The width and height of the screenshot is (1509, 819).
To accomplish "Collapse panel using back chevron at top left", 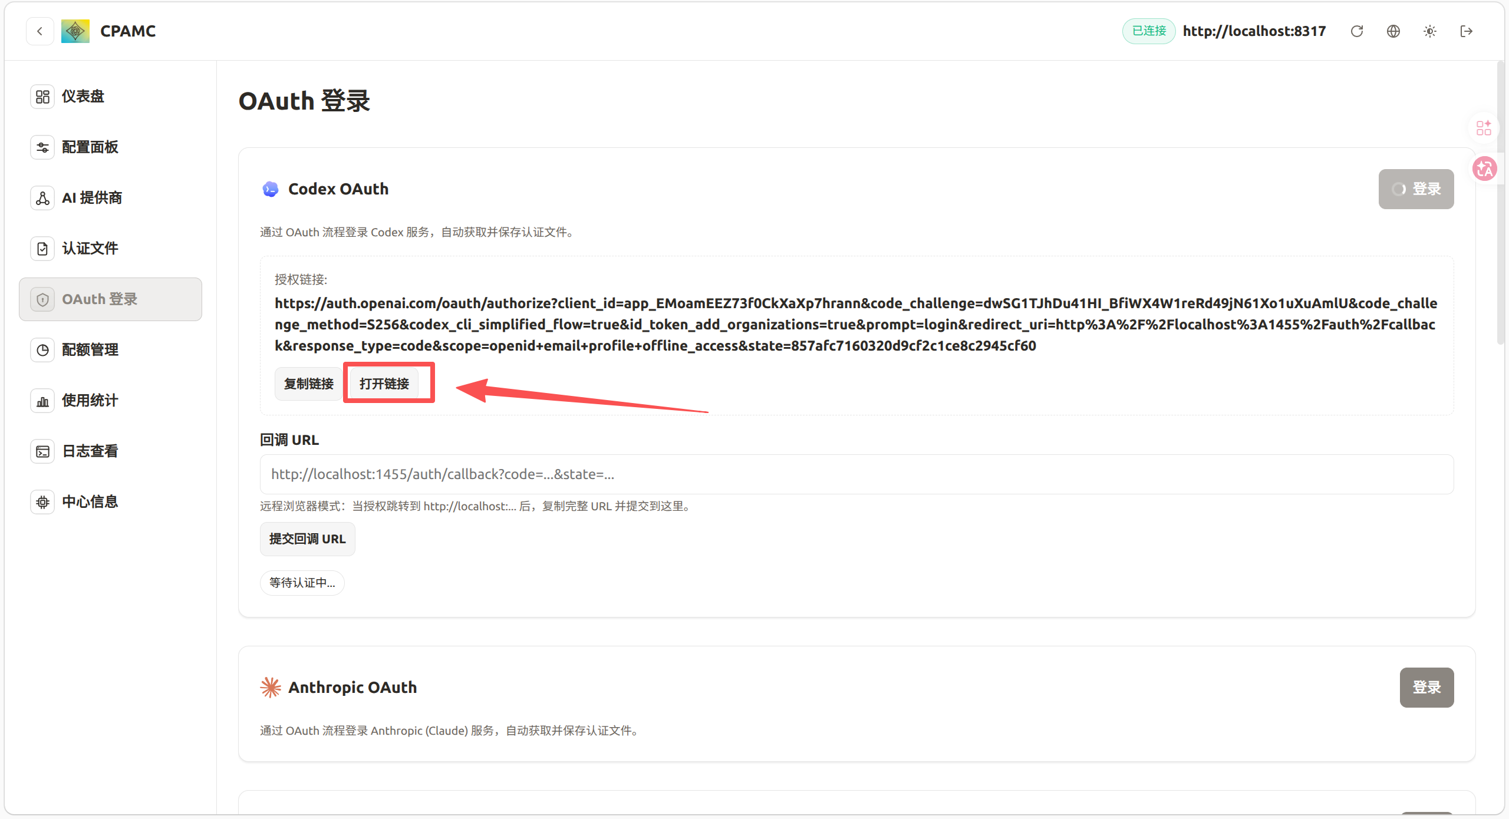I will [x=40, y=31].
